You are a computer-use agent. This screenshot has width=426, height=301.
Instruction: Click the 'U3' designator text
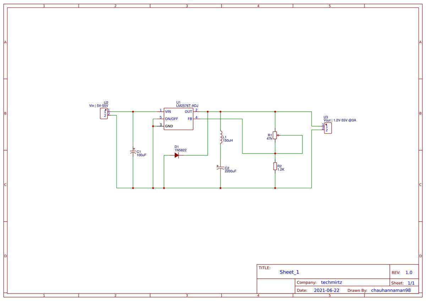(326, 117)
